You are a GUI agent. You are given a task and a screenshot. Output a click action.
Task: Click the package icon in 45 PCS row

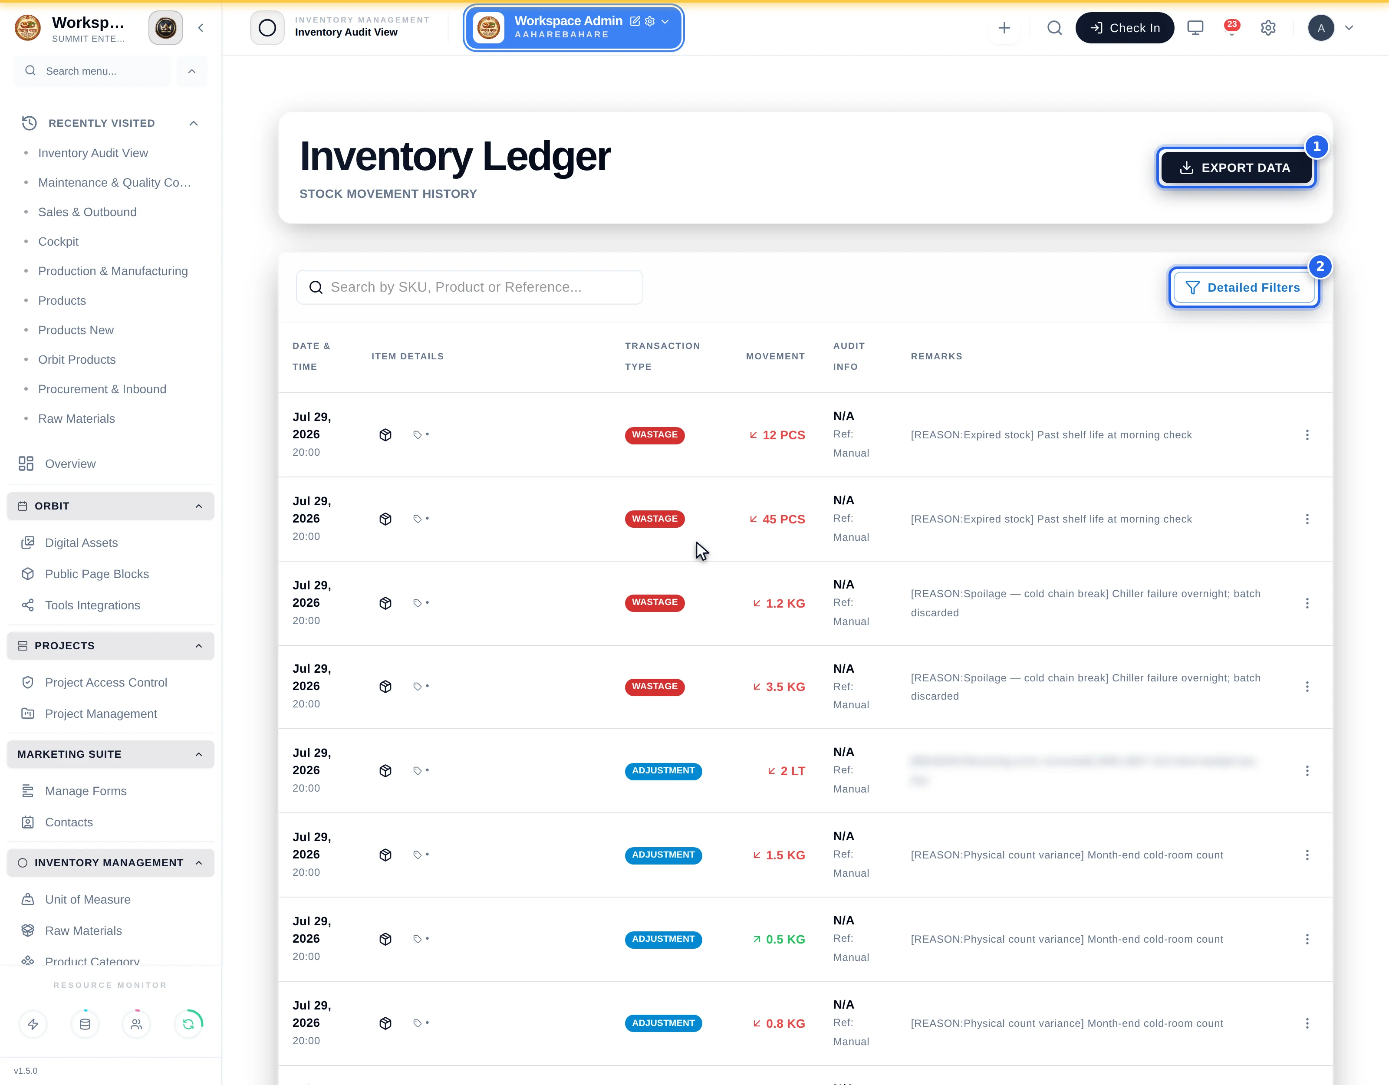(385, 519)
